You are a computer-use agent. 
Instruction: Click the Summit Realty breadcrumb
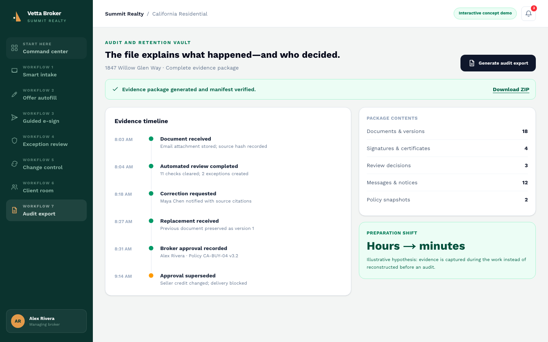click(124, 14)
